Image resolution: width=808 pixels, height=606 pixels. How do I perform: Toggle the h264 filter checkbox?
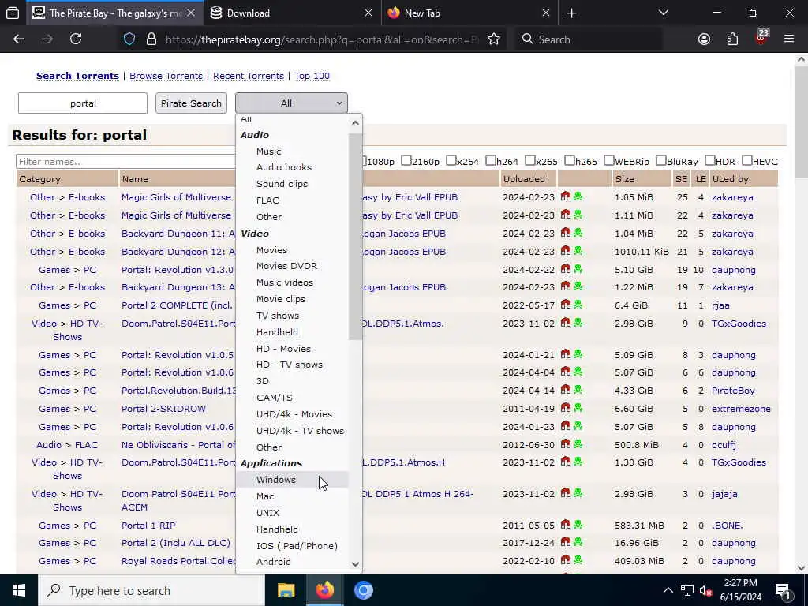click(x=491, y=160)
